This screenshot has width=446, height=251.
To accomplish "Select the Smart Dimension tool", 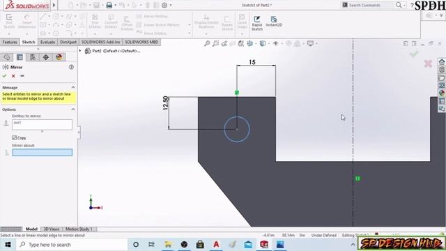I will (27, 22).
